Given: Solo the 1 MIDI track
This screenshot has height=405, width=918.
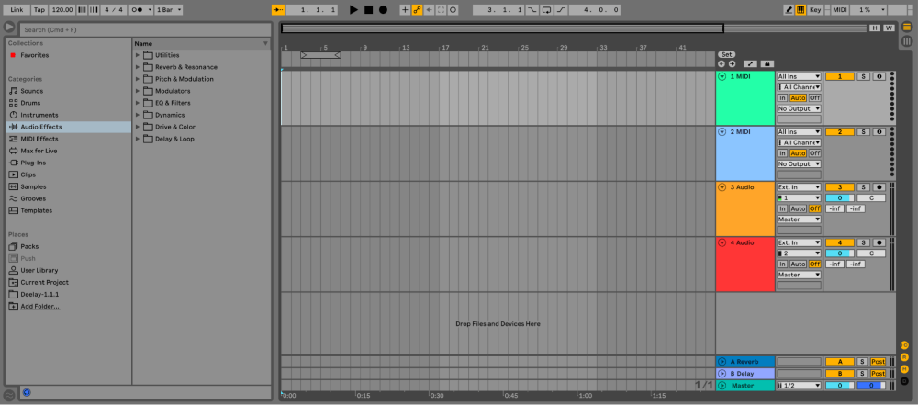Looking at the screenshot, I should pos(864,77).
